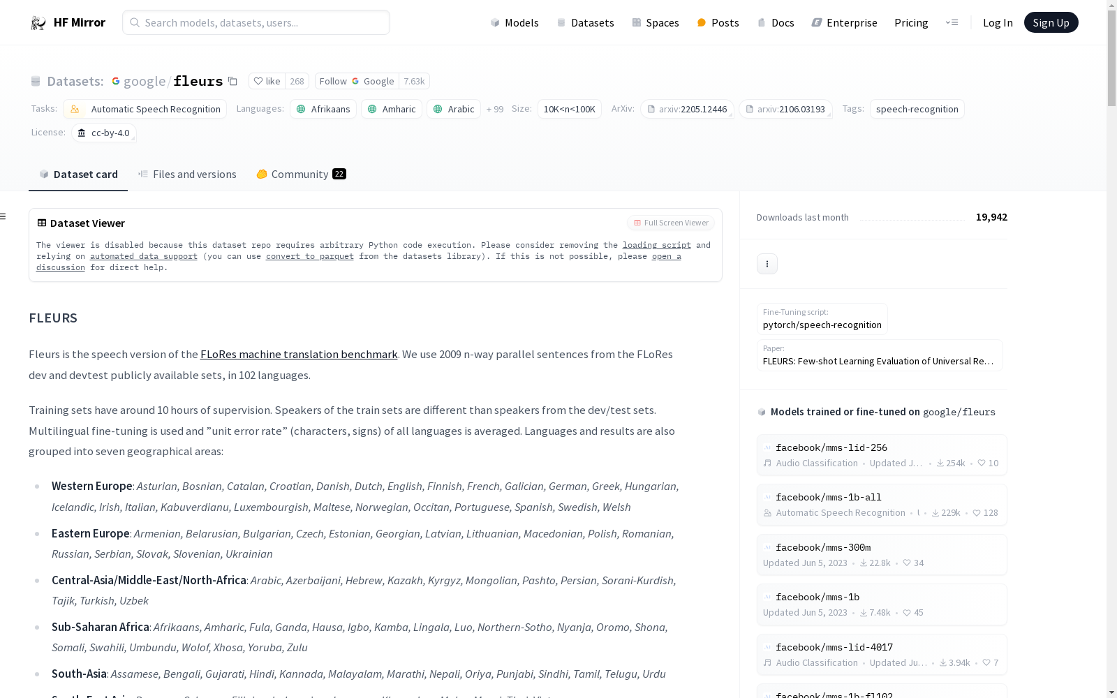This screenshot has width=1117, height=698.
Task: Go to Spaces in the top navigation
Action: point(656,22)
